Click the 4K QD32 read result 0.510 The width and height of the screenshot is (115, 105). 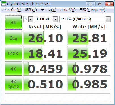click(45, 84)
